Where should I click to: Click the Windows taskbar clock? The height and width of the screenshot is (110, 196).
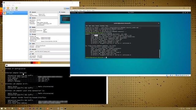[x=188, y=109]
